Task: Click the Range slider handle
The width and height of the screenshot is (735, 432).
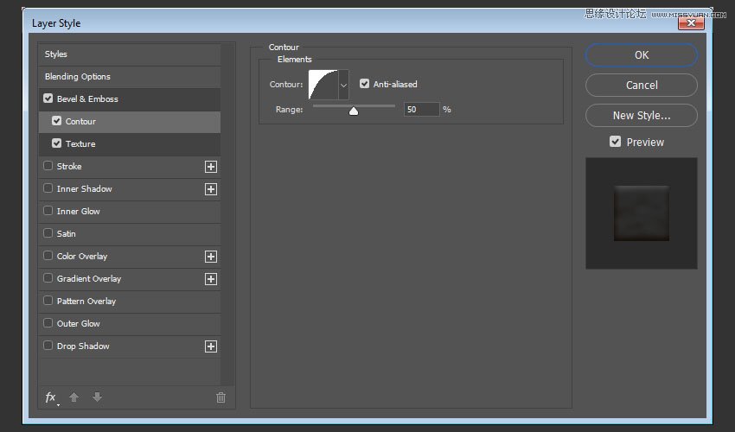Action: 354,111
